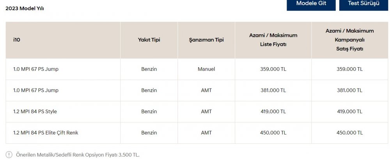Click AMT in the 1.2 Style row
The image size is (390, 164).
(206, 112)
